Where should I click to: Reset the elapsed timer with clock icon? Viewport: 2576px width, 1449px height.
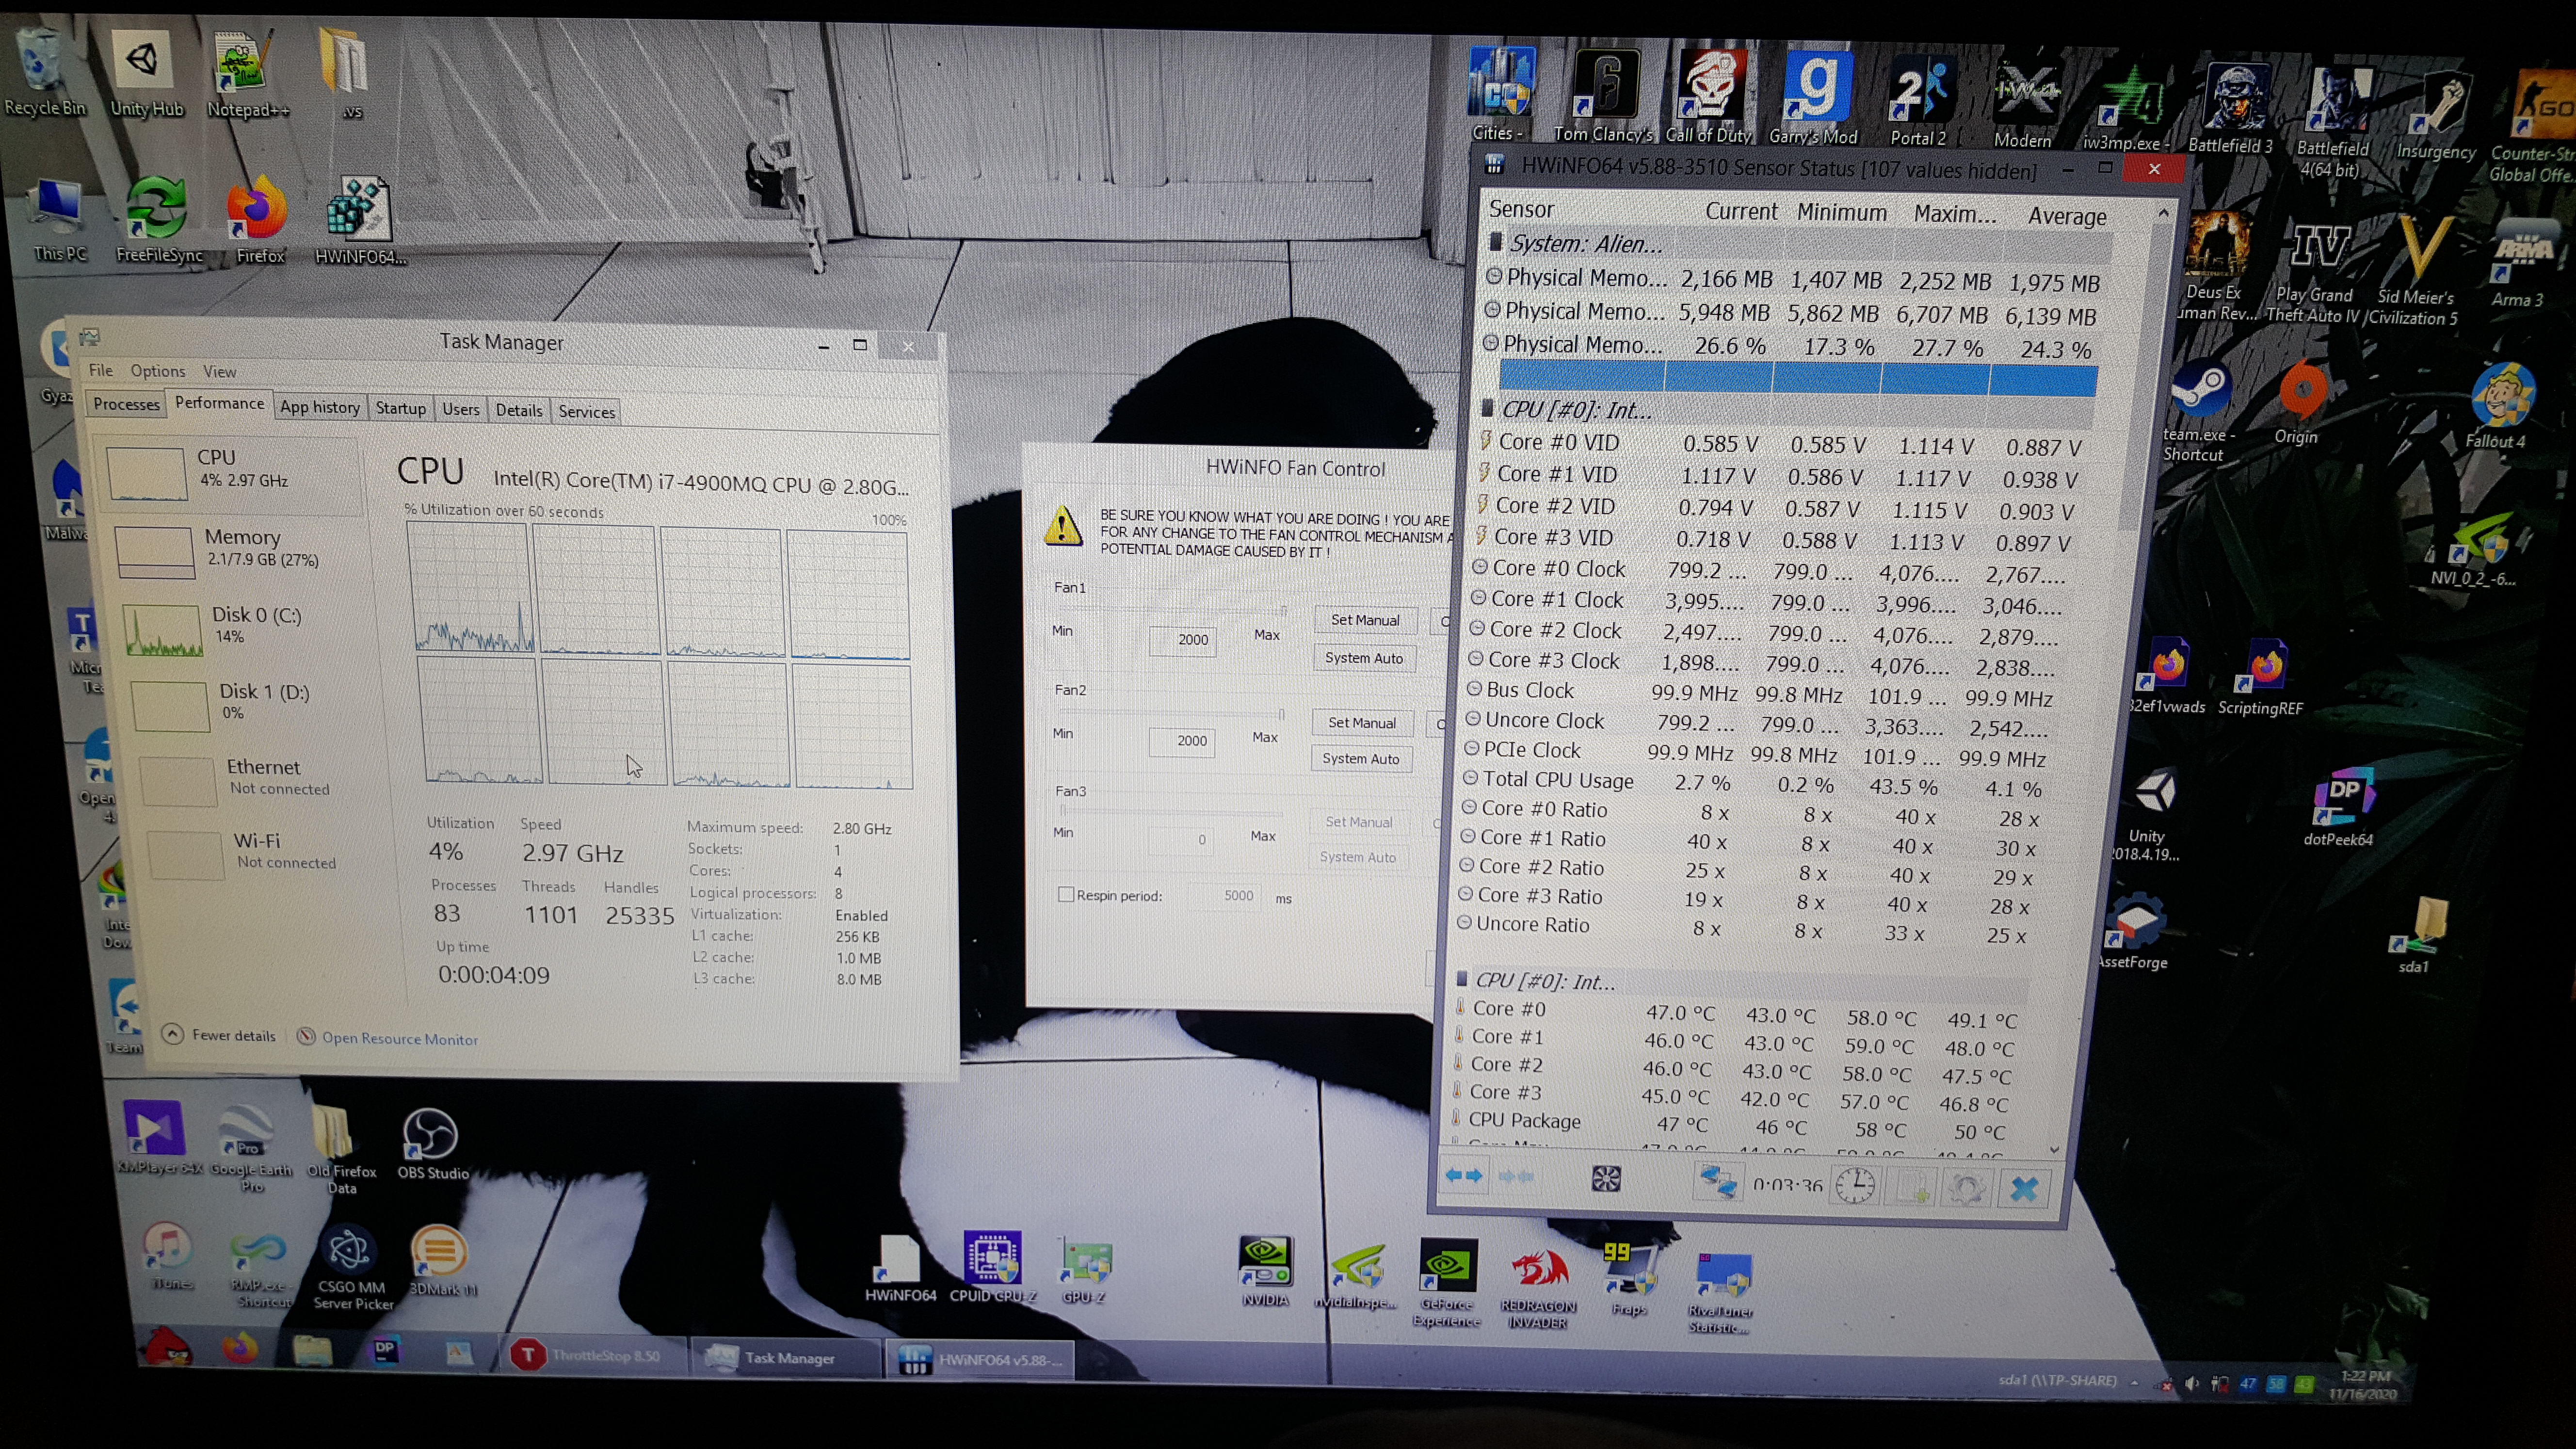click(1856, 1186)
